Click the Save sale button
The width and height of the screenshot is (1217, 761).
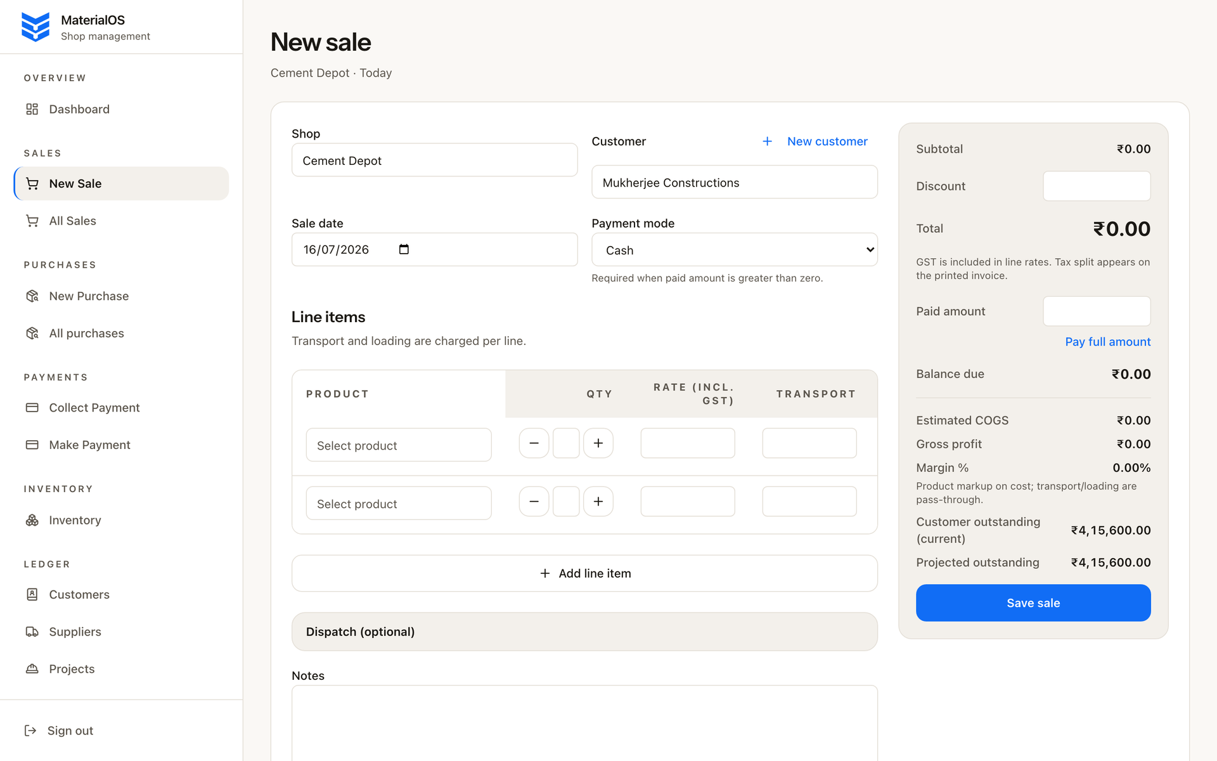pyautogui.click(x=1033, y=603)
